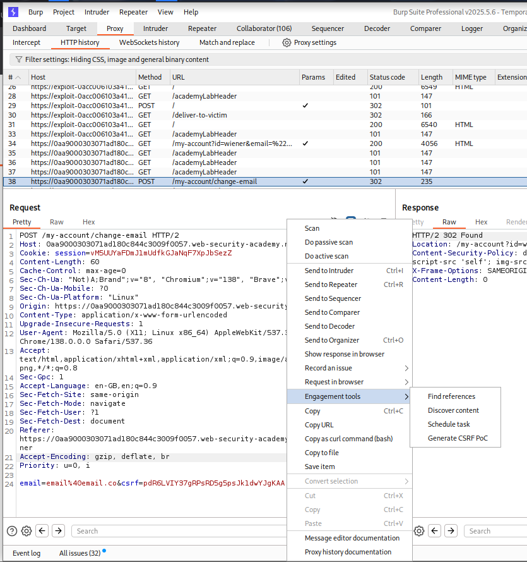
Task: Open the Help menu
Action: click(191, 12)
